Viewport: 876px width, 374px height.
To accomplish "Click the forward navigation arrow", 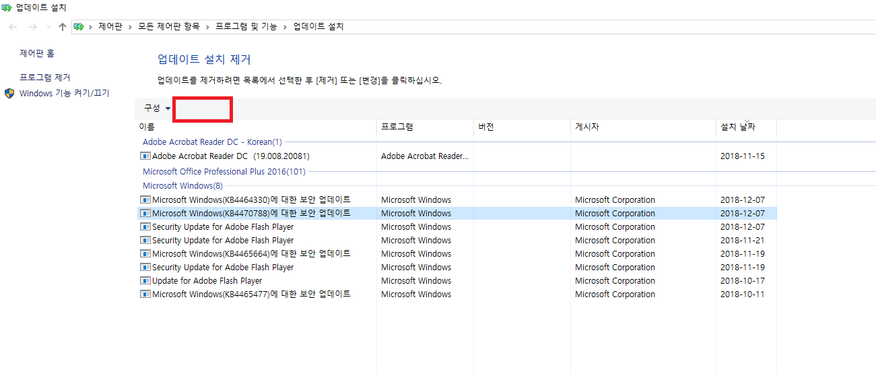I will (32, 26).
